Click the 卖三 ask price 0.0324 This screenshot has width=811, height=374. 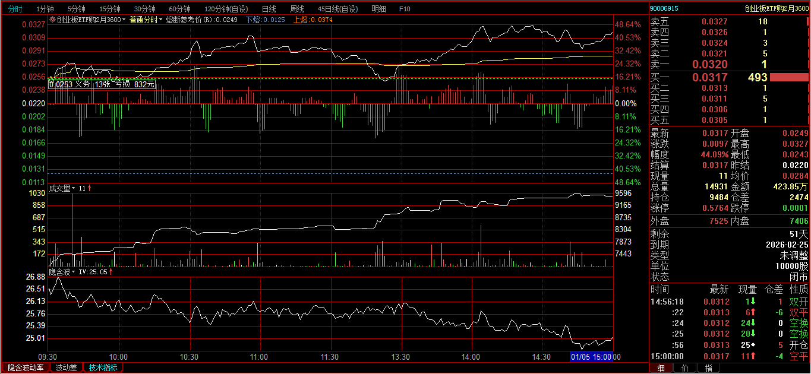[714, 43]
